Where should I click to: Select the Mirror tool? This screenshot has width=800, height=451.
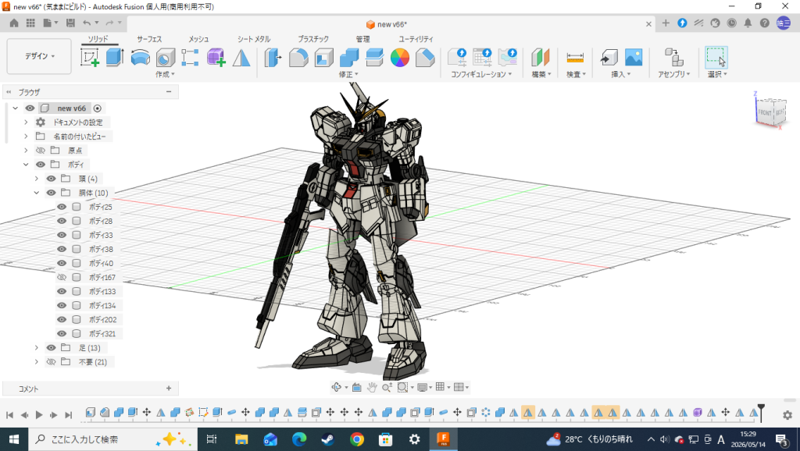(x=241, y=57)
